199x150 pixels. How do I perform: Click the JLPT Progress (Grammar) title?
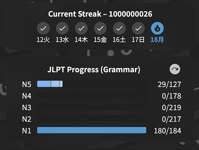click(x=94, y=70)
